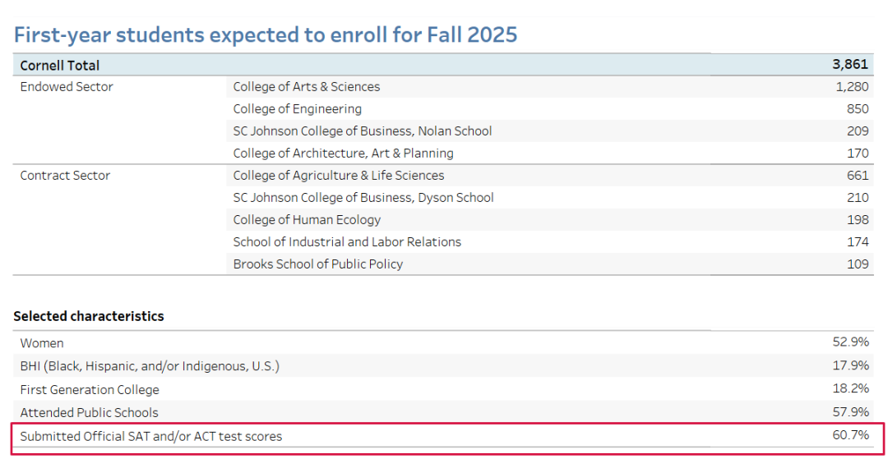Click Submitted Official SAT and/or ACT row
This screenshot has height=468, width=888.
click(x=150, y=437)
